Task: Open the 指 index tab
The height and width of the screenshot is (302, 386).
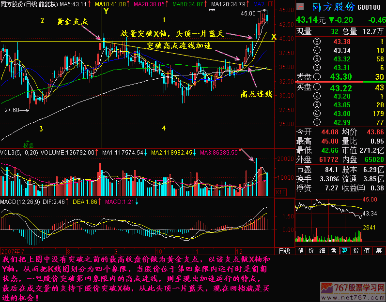Action: tap(355, 251)
